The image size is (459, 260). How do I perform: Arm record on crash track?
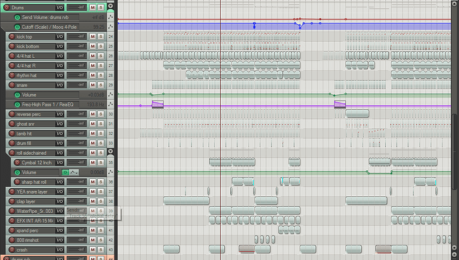point(12,250)
